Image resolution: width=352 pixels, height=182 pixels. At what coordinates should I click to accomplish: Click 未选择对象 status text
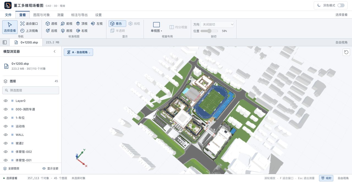pos(78,178)
